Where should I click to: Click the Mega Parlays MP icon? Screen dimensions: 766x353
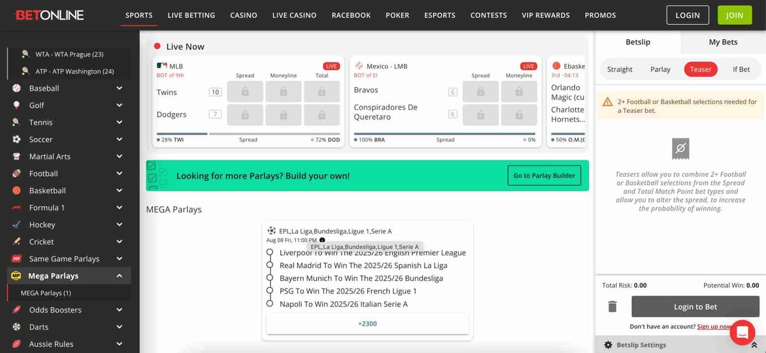pyautogui.click(x=17, y=276)
